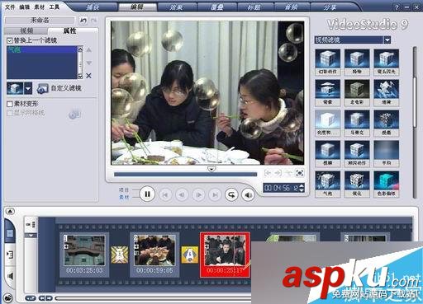Open the 工具 Tools menu
423x304 pixels.
coord(54,7)
